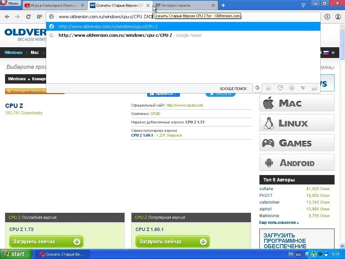Download CPU Z 1.60.1 with Загрузить сейчас
345x259 pixels.
(172, 241)
